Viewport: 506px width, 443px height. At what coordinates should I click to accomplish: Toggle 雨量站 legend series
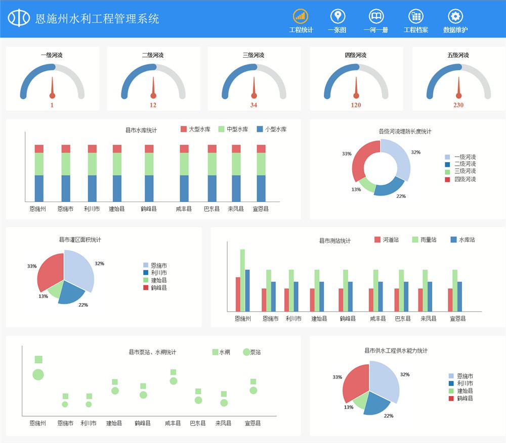click(415, 239)
